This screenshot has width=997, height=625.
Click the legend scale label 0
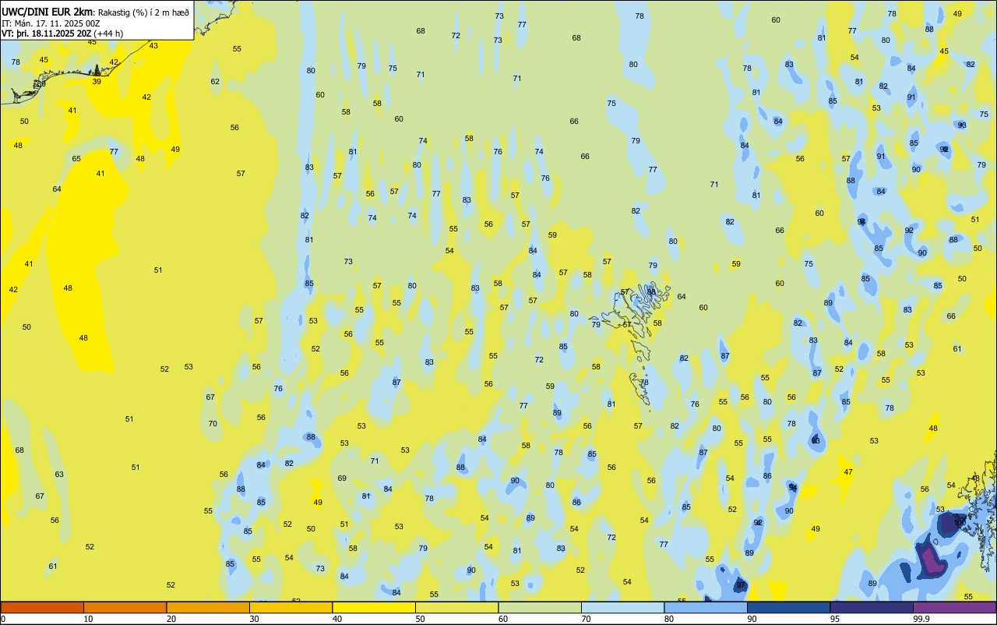pos(3,619)
